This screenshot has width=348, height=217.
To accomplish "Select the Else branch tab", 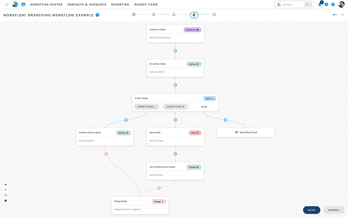I will 204,106.
